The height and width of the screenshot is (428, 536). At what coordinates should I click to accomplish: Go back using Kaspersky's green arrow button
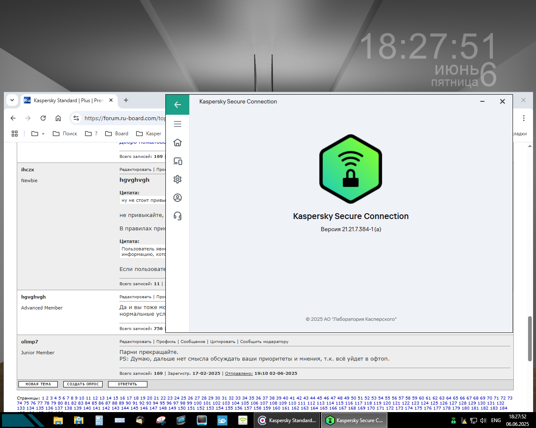pyautogui.click(x=178, y=105)
